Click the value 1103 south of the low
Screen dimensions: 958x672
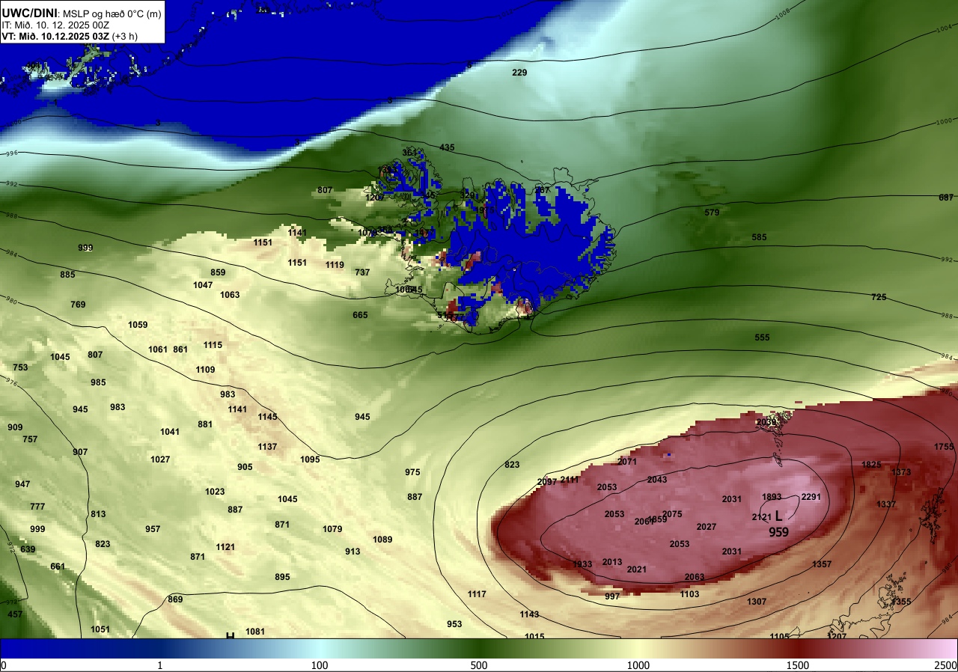point(689,594)
